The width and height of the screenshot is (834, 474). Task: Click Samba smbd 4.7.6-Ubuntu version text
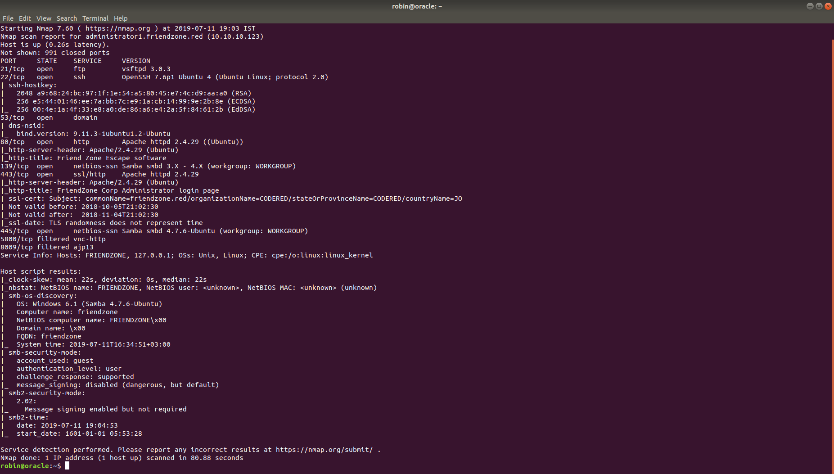click(168, 231)
